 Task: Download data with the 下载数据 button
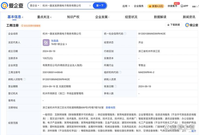pyautogui.click(x=174, y=25)
